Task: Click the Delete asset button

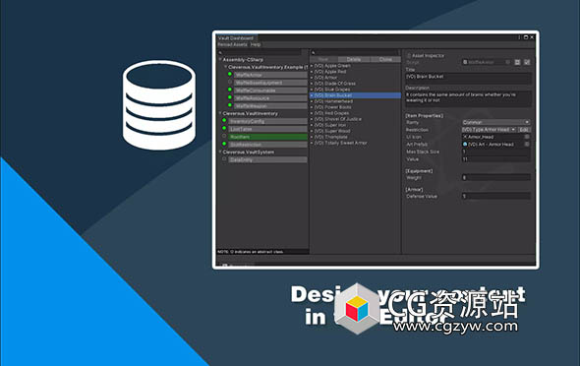Action: click(353, 59)
